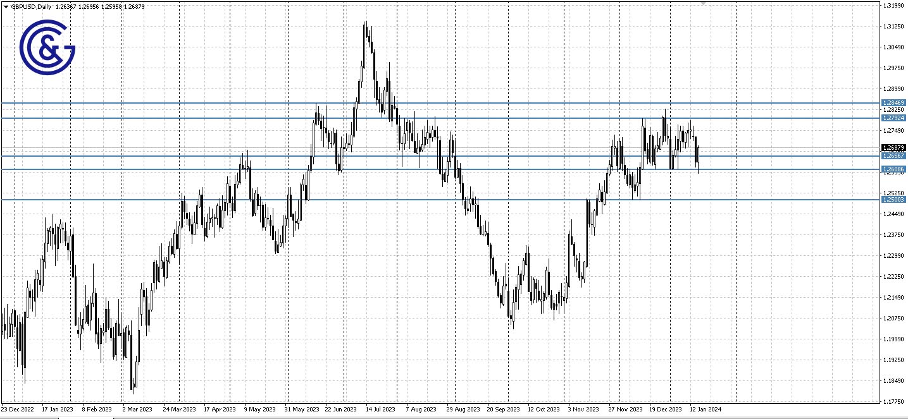Select the 1.26086 support level label

pos(893,169)
